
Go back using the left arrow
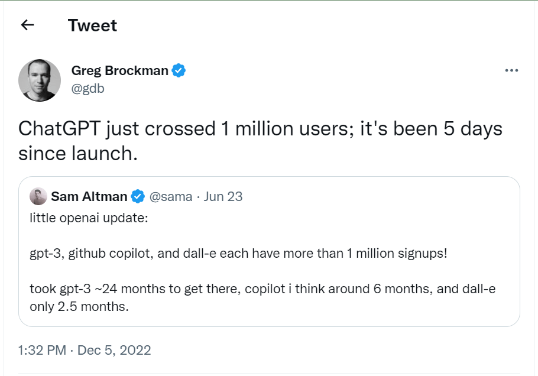coord(27,25)
